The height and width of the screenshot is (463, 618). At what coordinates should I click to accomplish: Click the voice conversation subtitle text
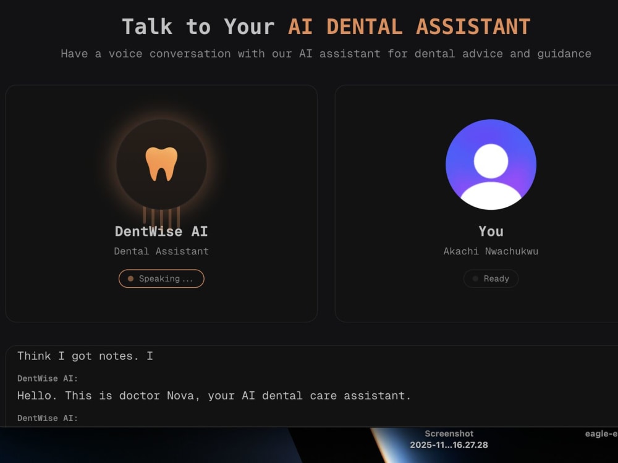point(326,54)
